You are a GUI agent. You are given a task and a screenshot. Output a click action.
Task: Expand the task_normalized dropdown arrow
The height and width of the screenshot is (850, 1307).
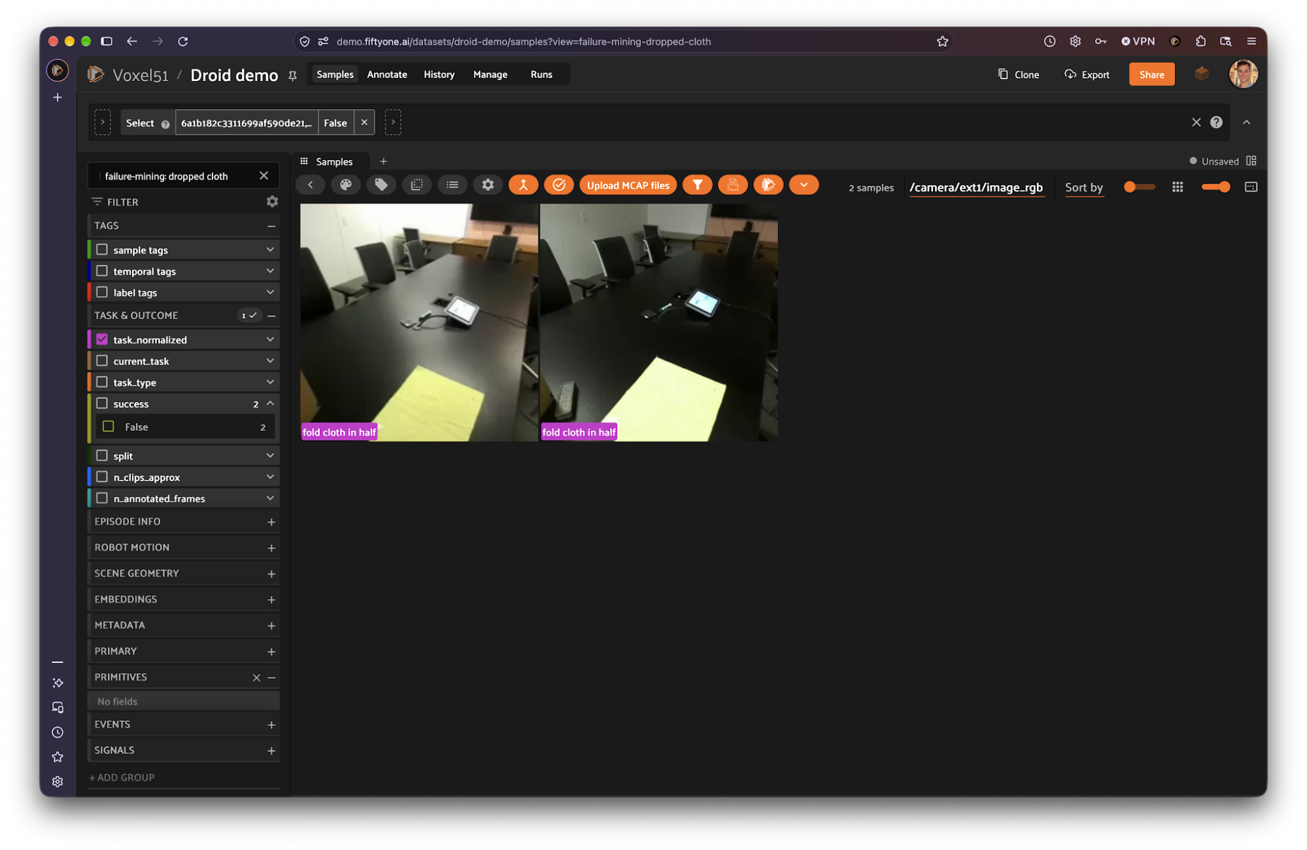270,339
